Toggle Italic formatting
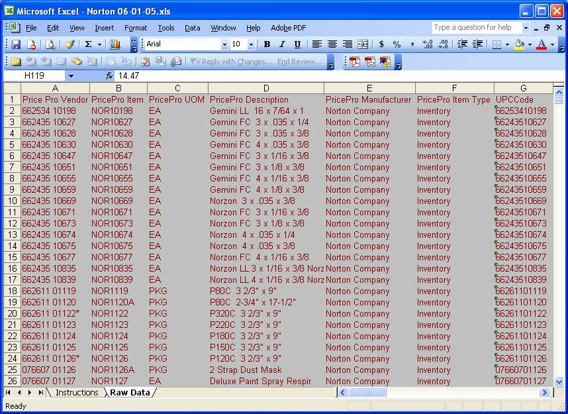This screenshot has width=568, height=414. 282,44
